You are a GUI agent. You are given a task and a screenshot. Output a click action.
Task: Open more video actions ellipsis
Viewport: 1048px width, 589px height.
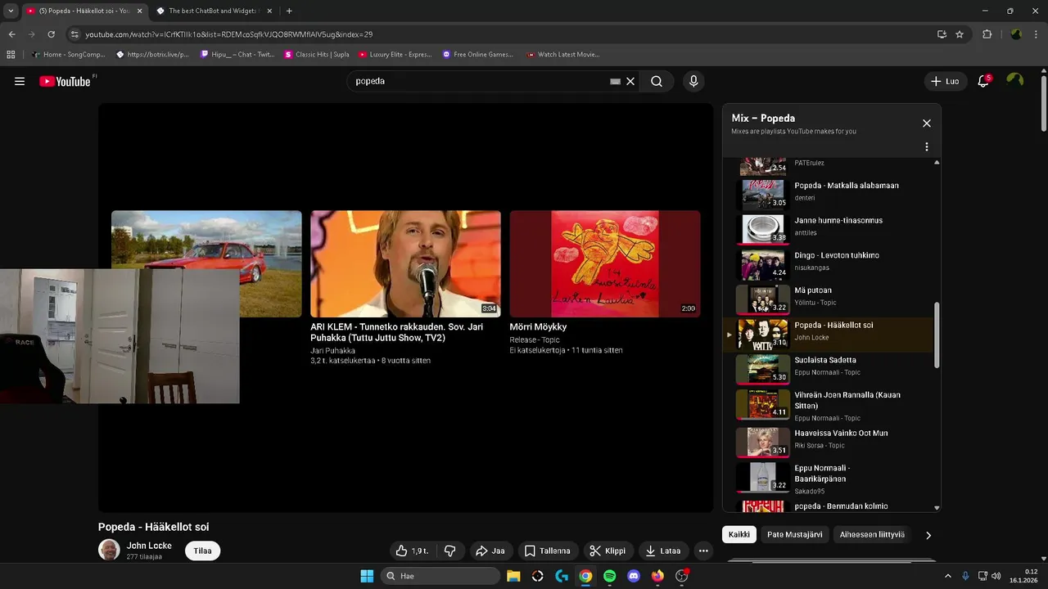(702, 551)
